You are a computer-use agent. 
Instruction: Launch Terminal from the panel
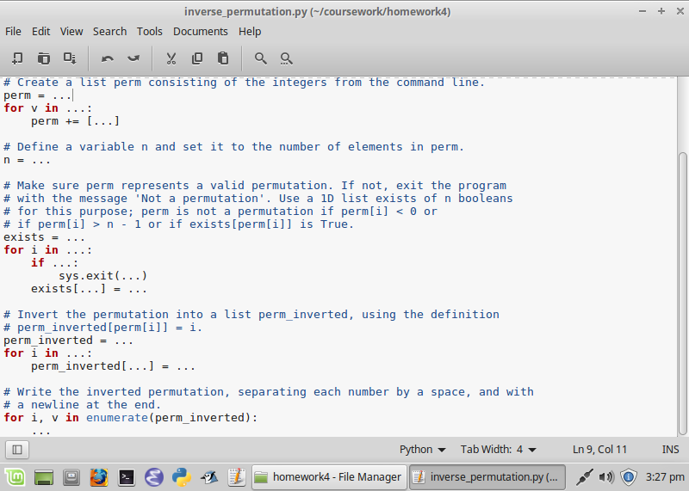point(126,477)
